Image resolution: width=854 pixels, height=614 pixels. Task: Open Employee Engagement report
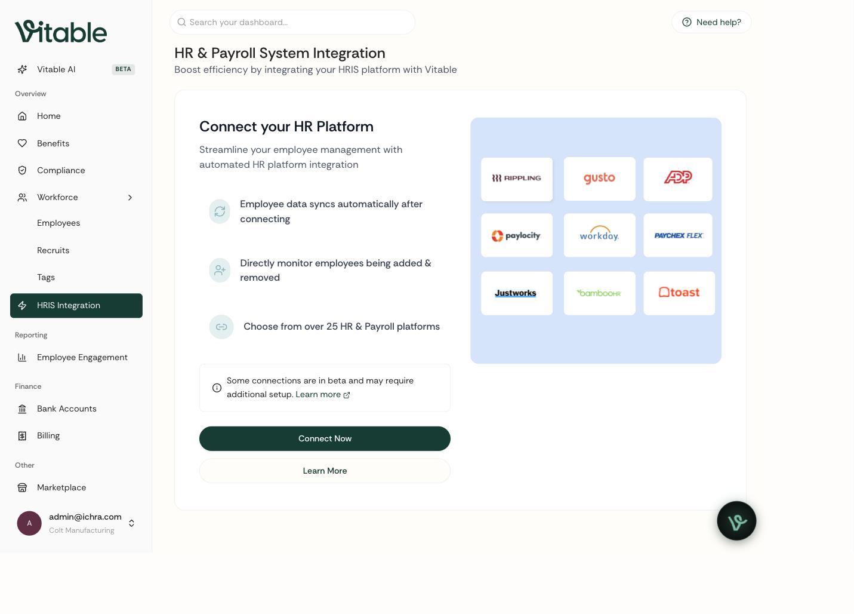[x=76, y=357]
